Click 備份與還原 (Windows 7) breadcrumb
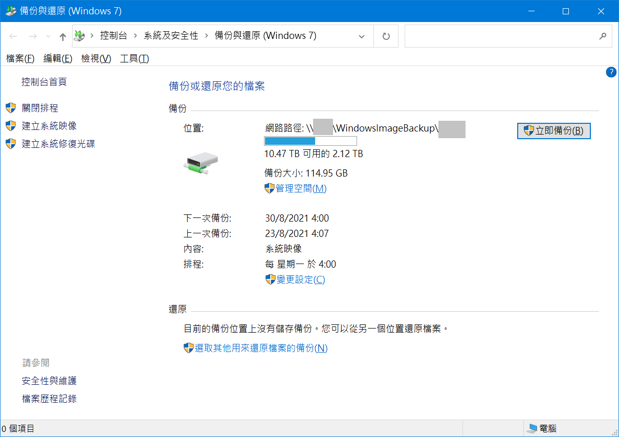The height and width of the screenshot is (437, 619). (265, 36)
